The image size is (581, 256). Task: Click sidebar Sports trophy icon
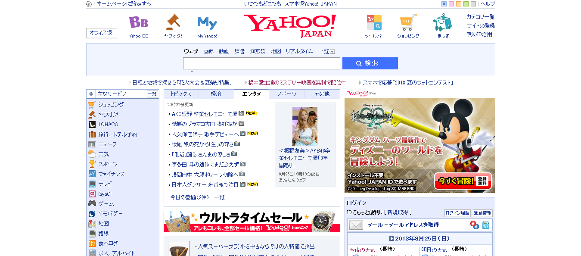coord(92,164)
